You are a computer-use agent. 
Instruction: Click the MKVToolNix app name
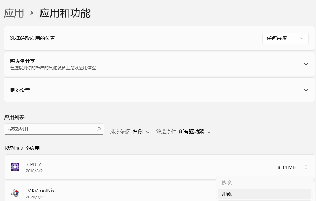point(40,191)
